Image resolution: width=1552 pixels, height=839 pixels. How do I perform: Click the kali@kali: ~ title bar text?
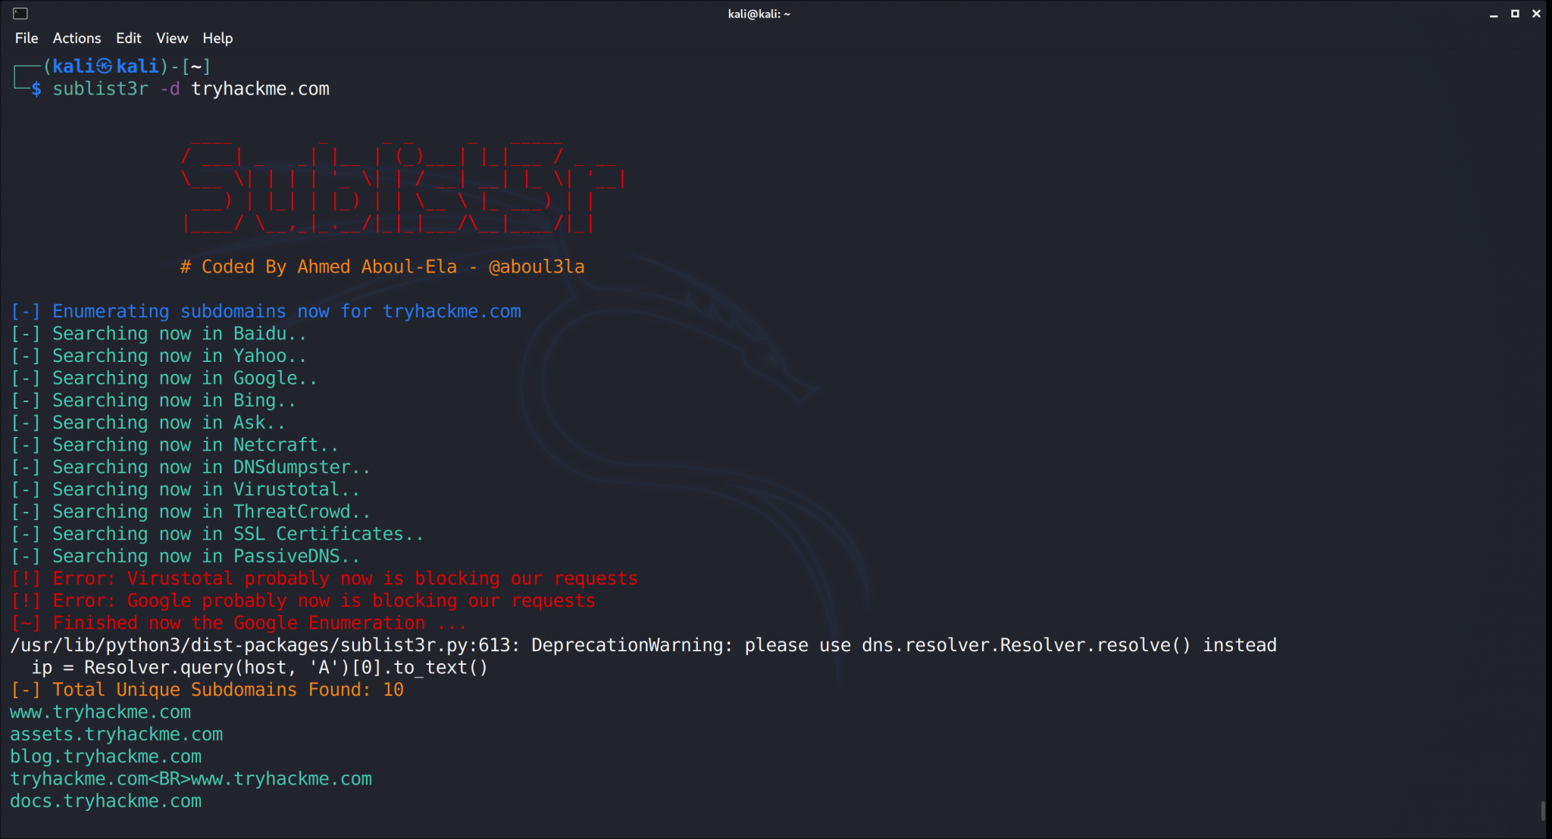pyautogui.click(x=758, y=13)
